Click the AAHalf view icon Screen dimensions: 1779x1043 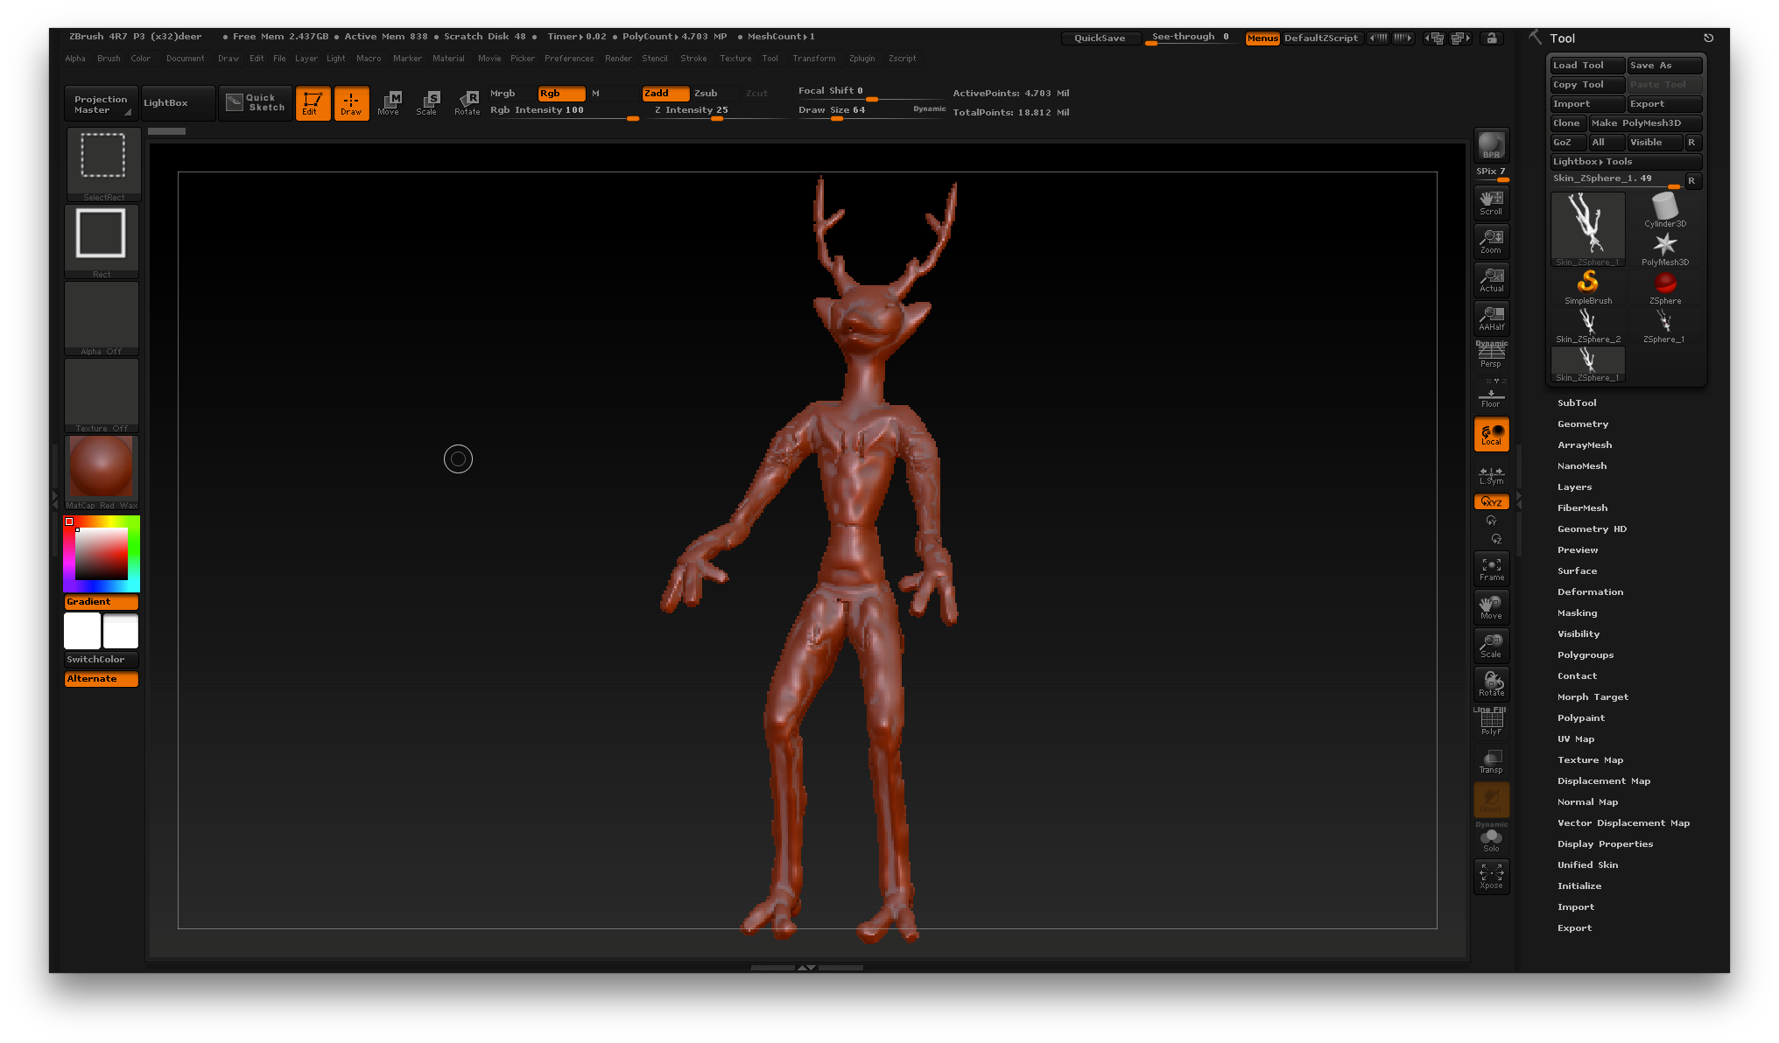click(x=1491, y=318)
